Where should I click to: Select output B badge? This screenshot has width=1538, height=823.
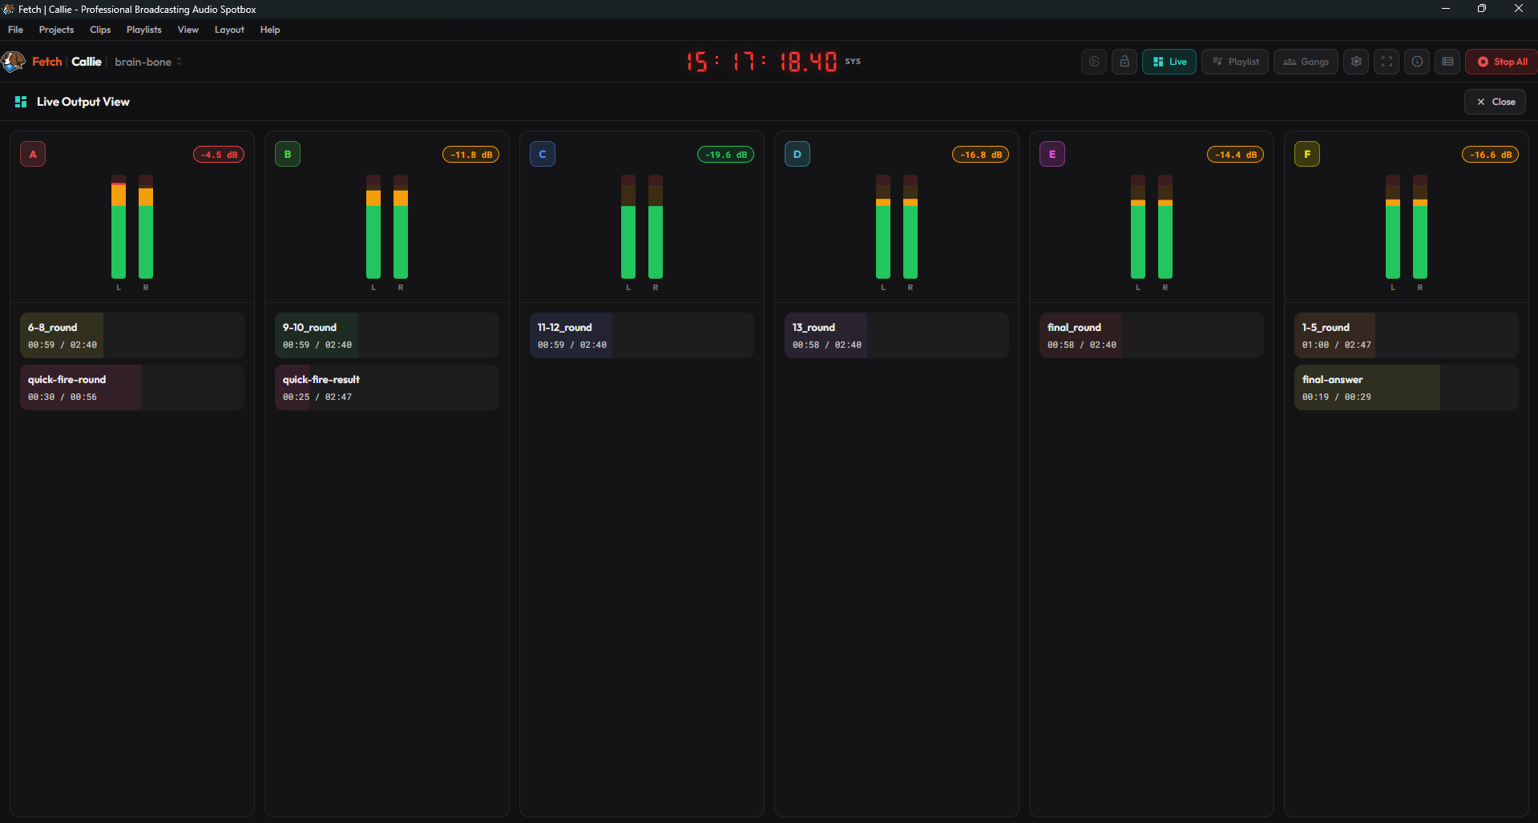[288, 154]
